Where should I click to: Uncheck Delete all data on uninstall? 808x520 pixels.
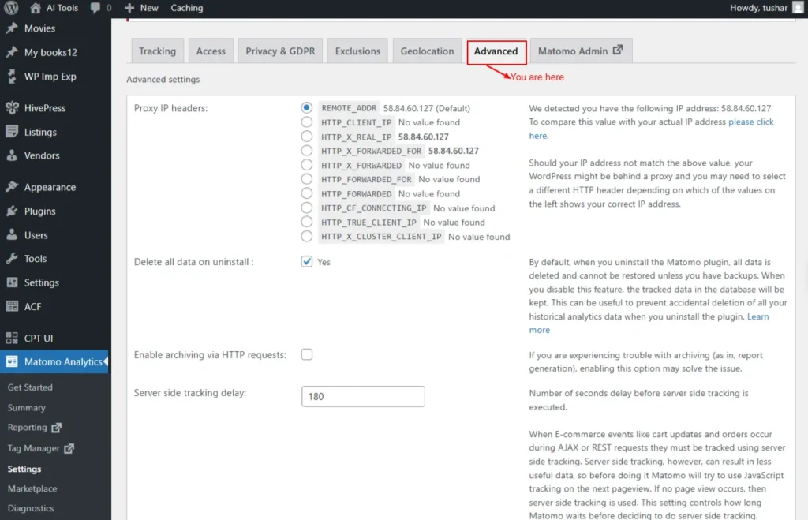(307, 262)
